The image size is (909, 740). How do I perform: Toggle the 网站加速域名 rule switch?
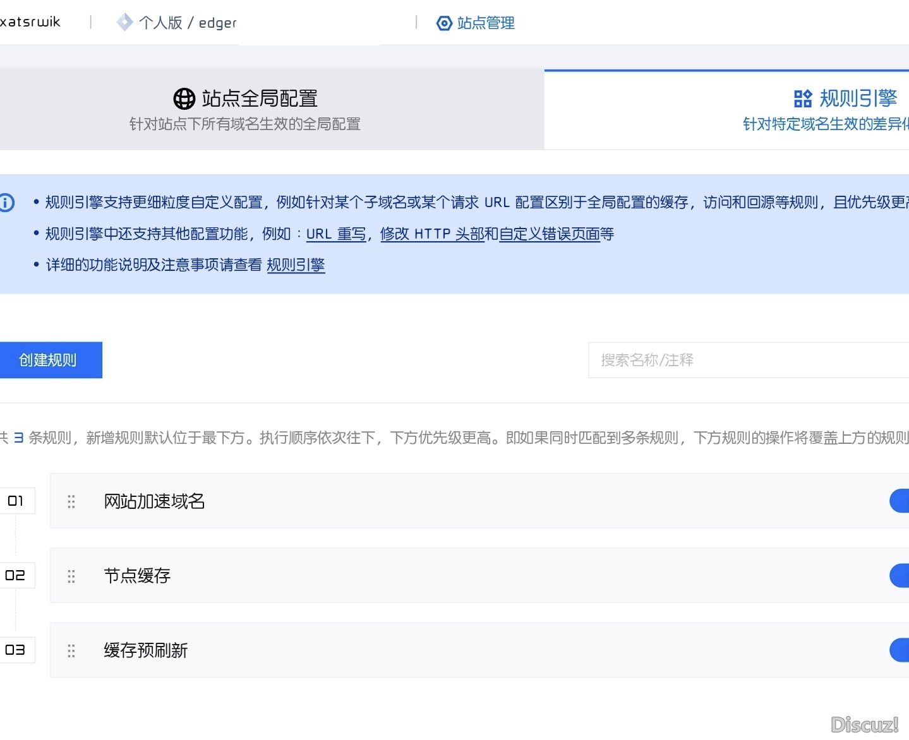pyautogui.click(x=900, y=501)
